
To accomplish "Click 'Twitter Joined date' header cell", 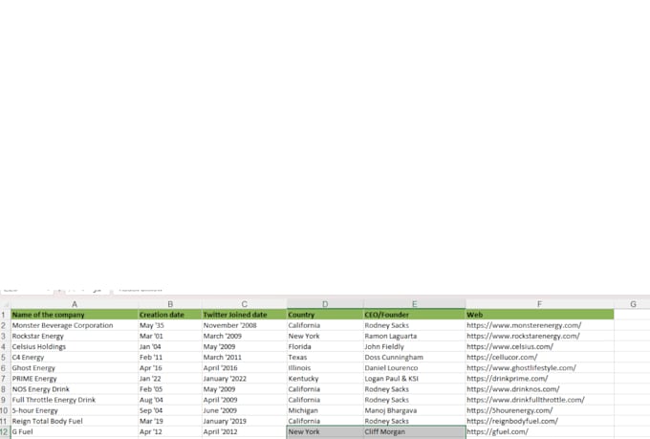I will (x=244, y=315).
